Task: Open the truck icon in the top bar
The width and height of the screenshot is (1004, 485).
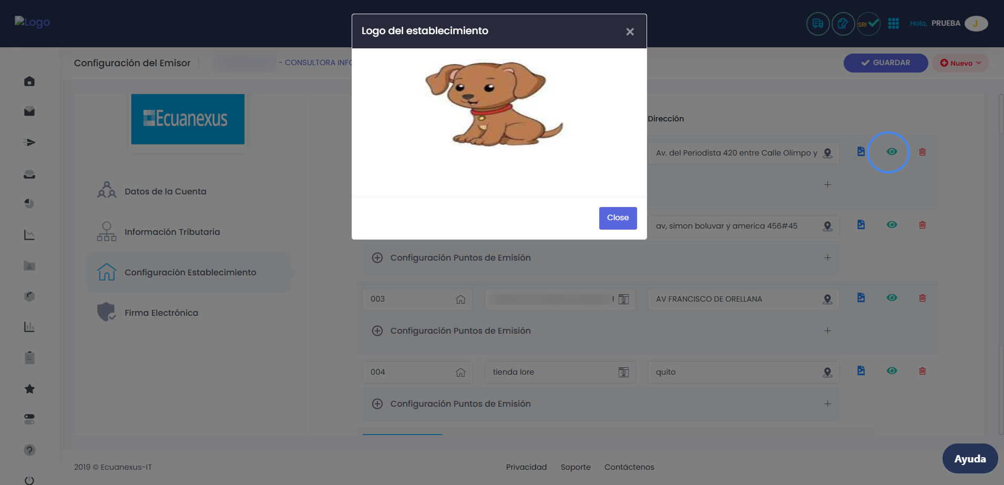Action: (817, 24)
